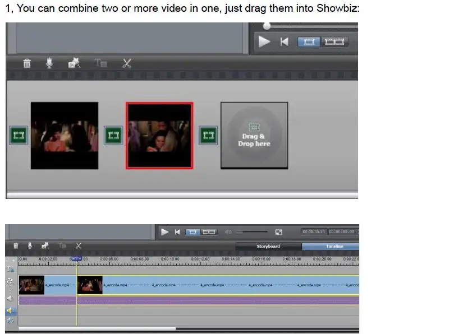This screenshot has height=334, width=454.
Task: Click the gray speaker icon beside the purple audio strip
Action: tap(10, 299)
